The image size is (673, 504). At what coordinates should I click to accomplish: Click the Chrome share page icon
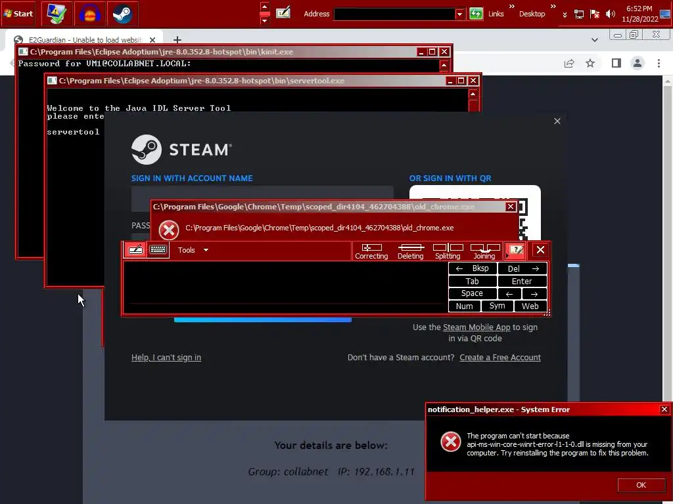click(x=569, y=64)
